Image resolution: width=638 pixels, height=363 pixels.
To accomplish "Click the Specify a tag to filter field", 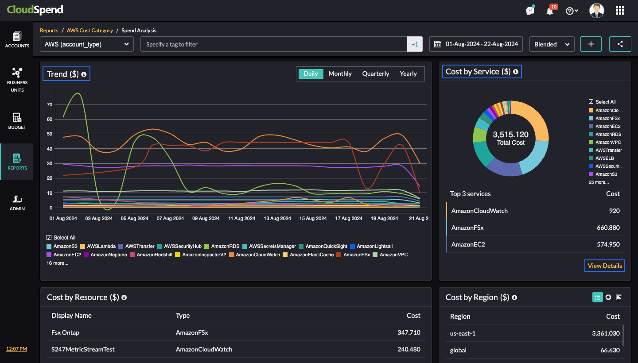I will [x=273, y=44].
